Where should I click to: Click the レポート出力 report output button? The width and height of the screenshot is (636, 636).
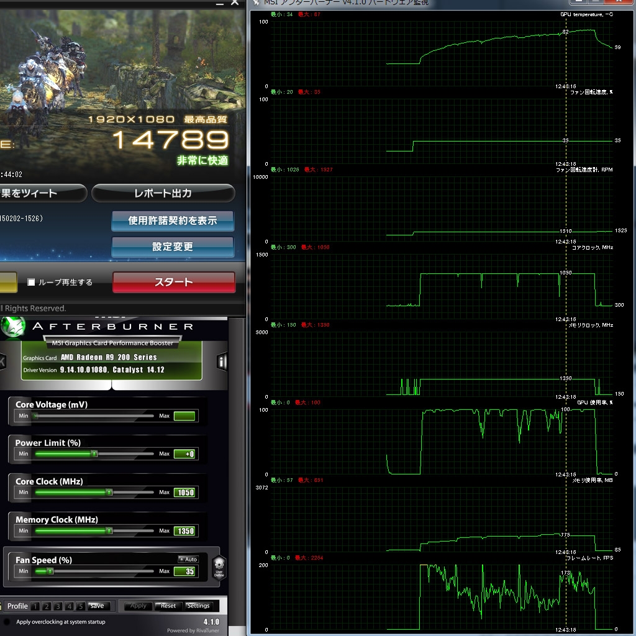(x=163, y=193)
